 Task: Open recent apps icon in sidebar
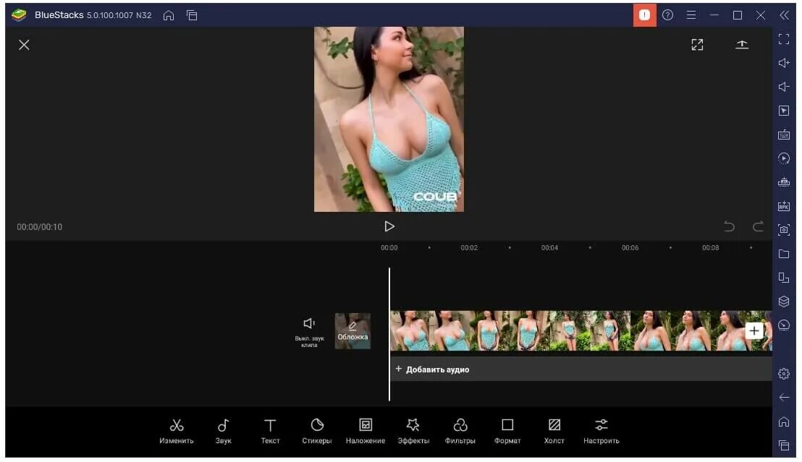click(x=784, y=445)
